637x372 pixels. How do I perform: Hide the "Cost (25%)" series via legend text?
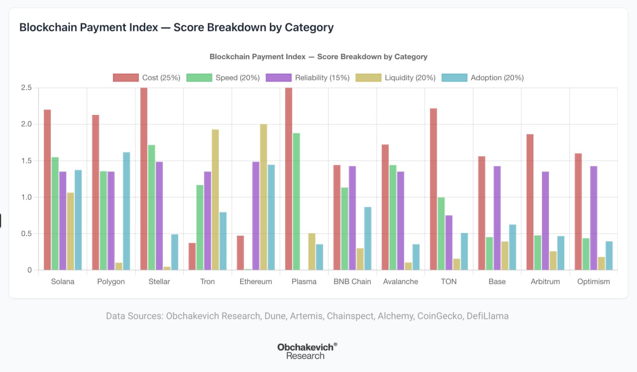point(161,78)
